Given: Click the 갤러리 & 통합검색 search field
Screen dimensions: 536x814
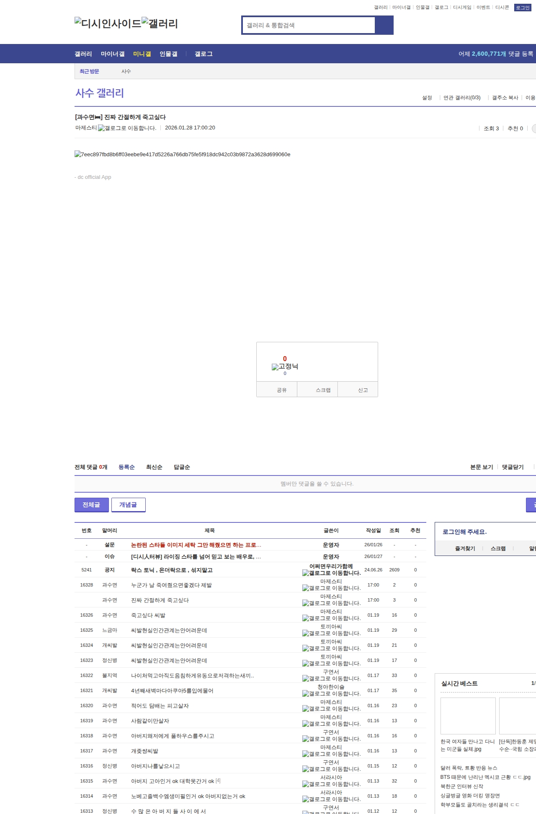Looking at the screenshot, I should [309, 25].
